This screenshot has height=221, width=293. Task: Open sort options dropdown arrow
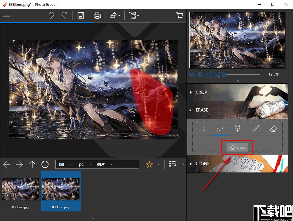[x=183, y=165]
